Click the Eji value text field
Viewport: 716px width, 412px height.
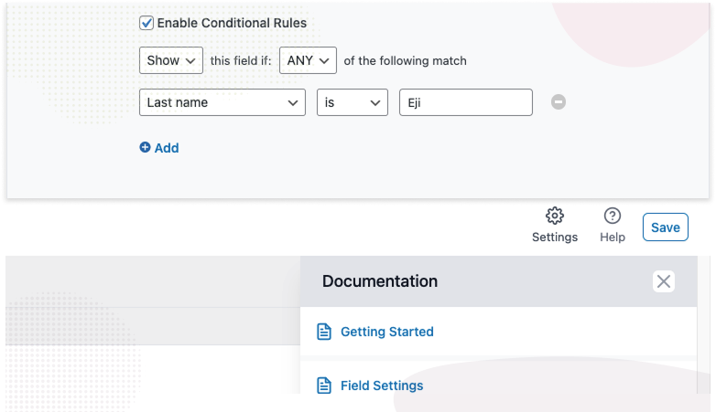[x=466, y=102]
